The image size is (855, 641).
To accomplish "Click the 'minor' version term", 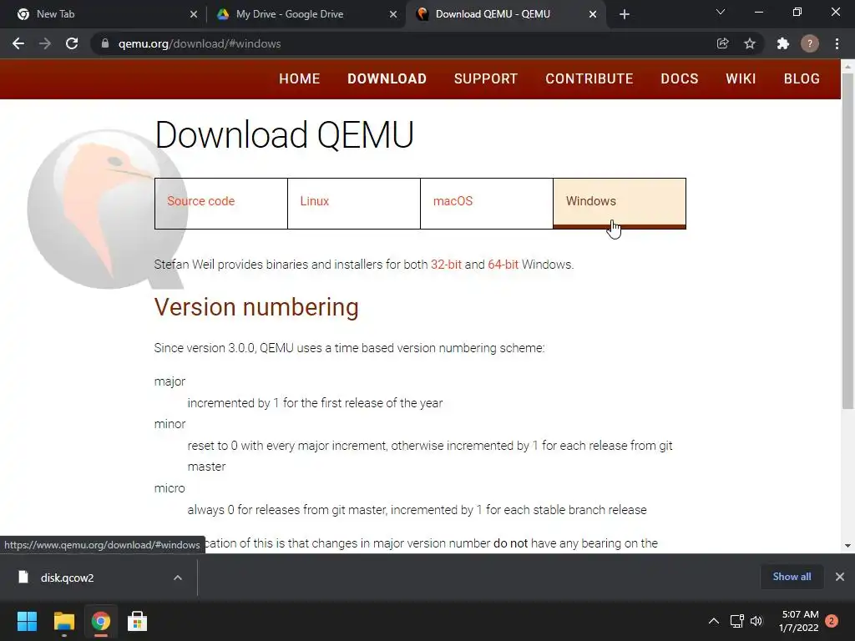I will [x=169, y=424].
